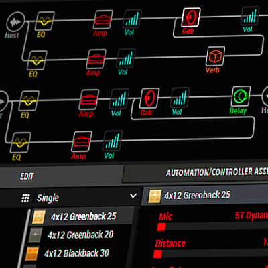
Task: Select the Host input block on the top path
Action: coord(15,22)
